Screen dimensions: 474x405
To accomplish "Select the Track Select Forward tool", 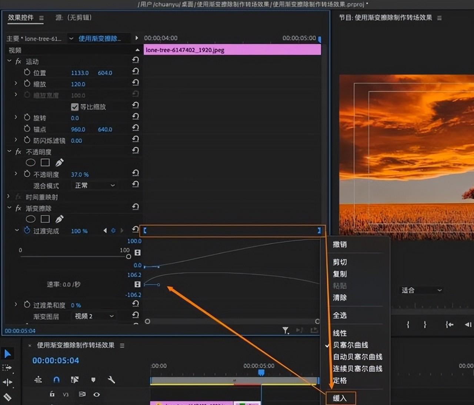I will tap(7, 368).
